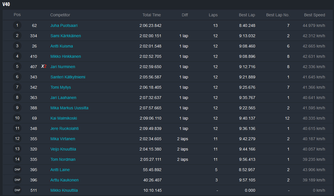Click start number 62
The image size is (334, 196).
coord(34,25)
